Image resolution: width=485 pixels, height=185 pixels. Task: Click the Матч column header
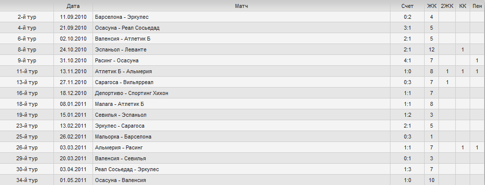click(x=242, y=6)
